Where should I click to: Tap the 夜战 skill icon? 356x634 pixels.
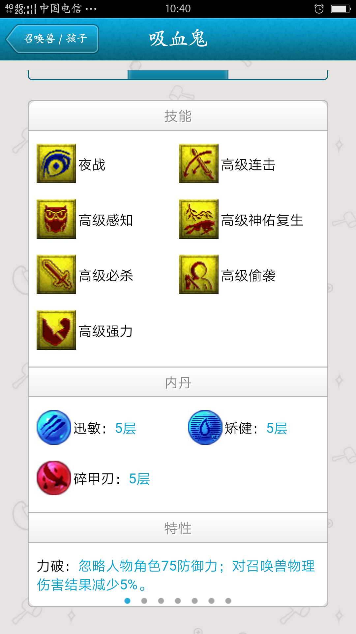click(x=56, y=163)
